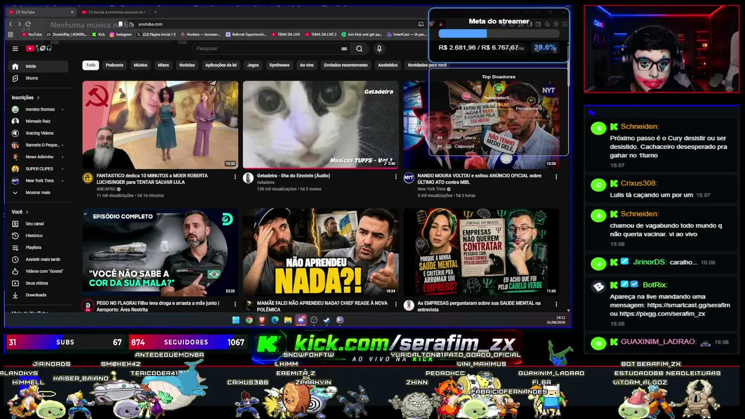Open options for FANTASTICO video

235,176
